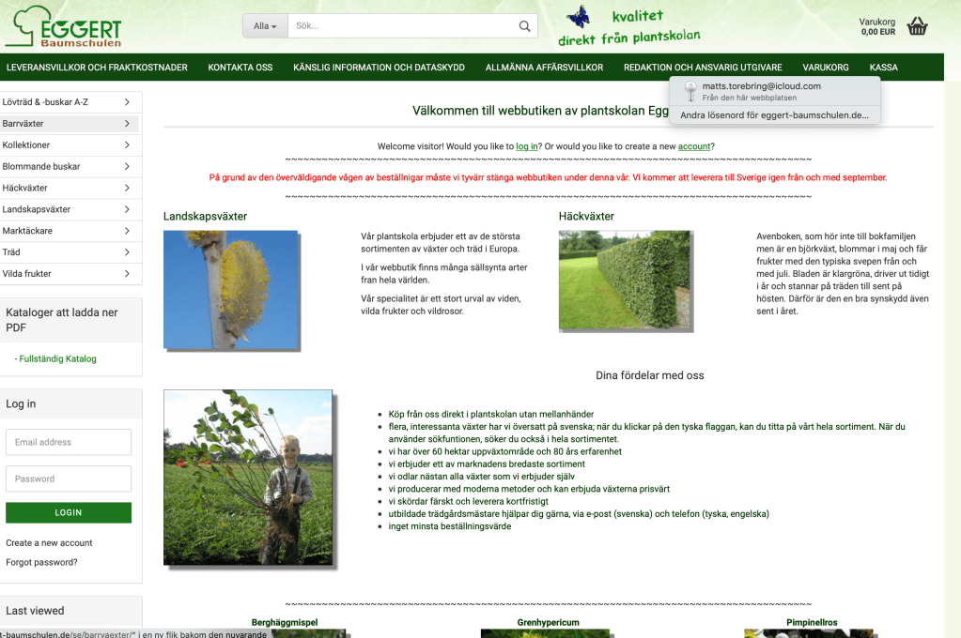This screenshot has width=961, height=638.
Task: Open Leveransvillkor och Fraktkostnader page
Action: tap(97, 68)
